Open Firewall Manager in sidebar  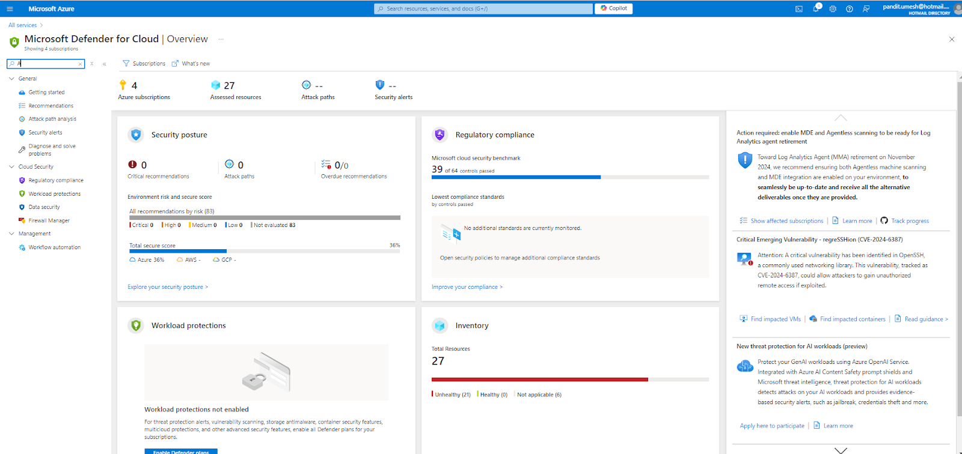tap(49, 220)
